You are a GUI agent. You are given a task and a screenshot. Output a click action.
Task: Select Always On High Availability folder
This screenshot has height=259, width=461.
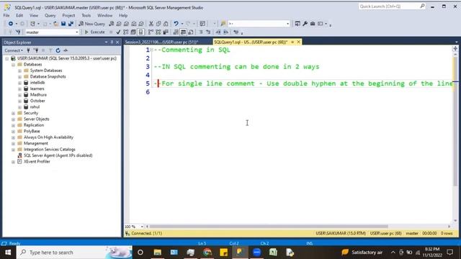point(48,137)
